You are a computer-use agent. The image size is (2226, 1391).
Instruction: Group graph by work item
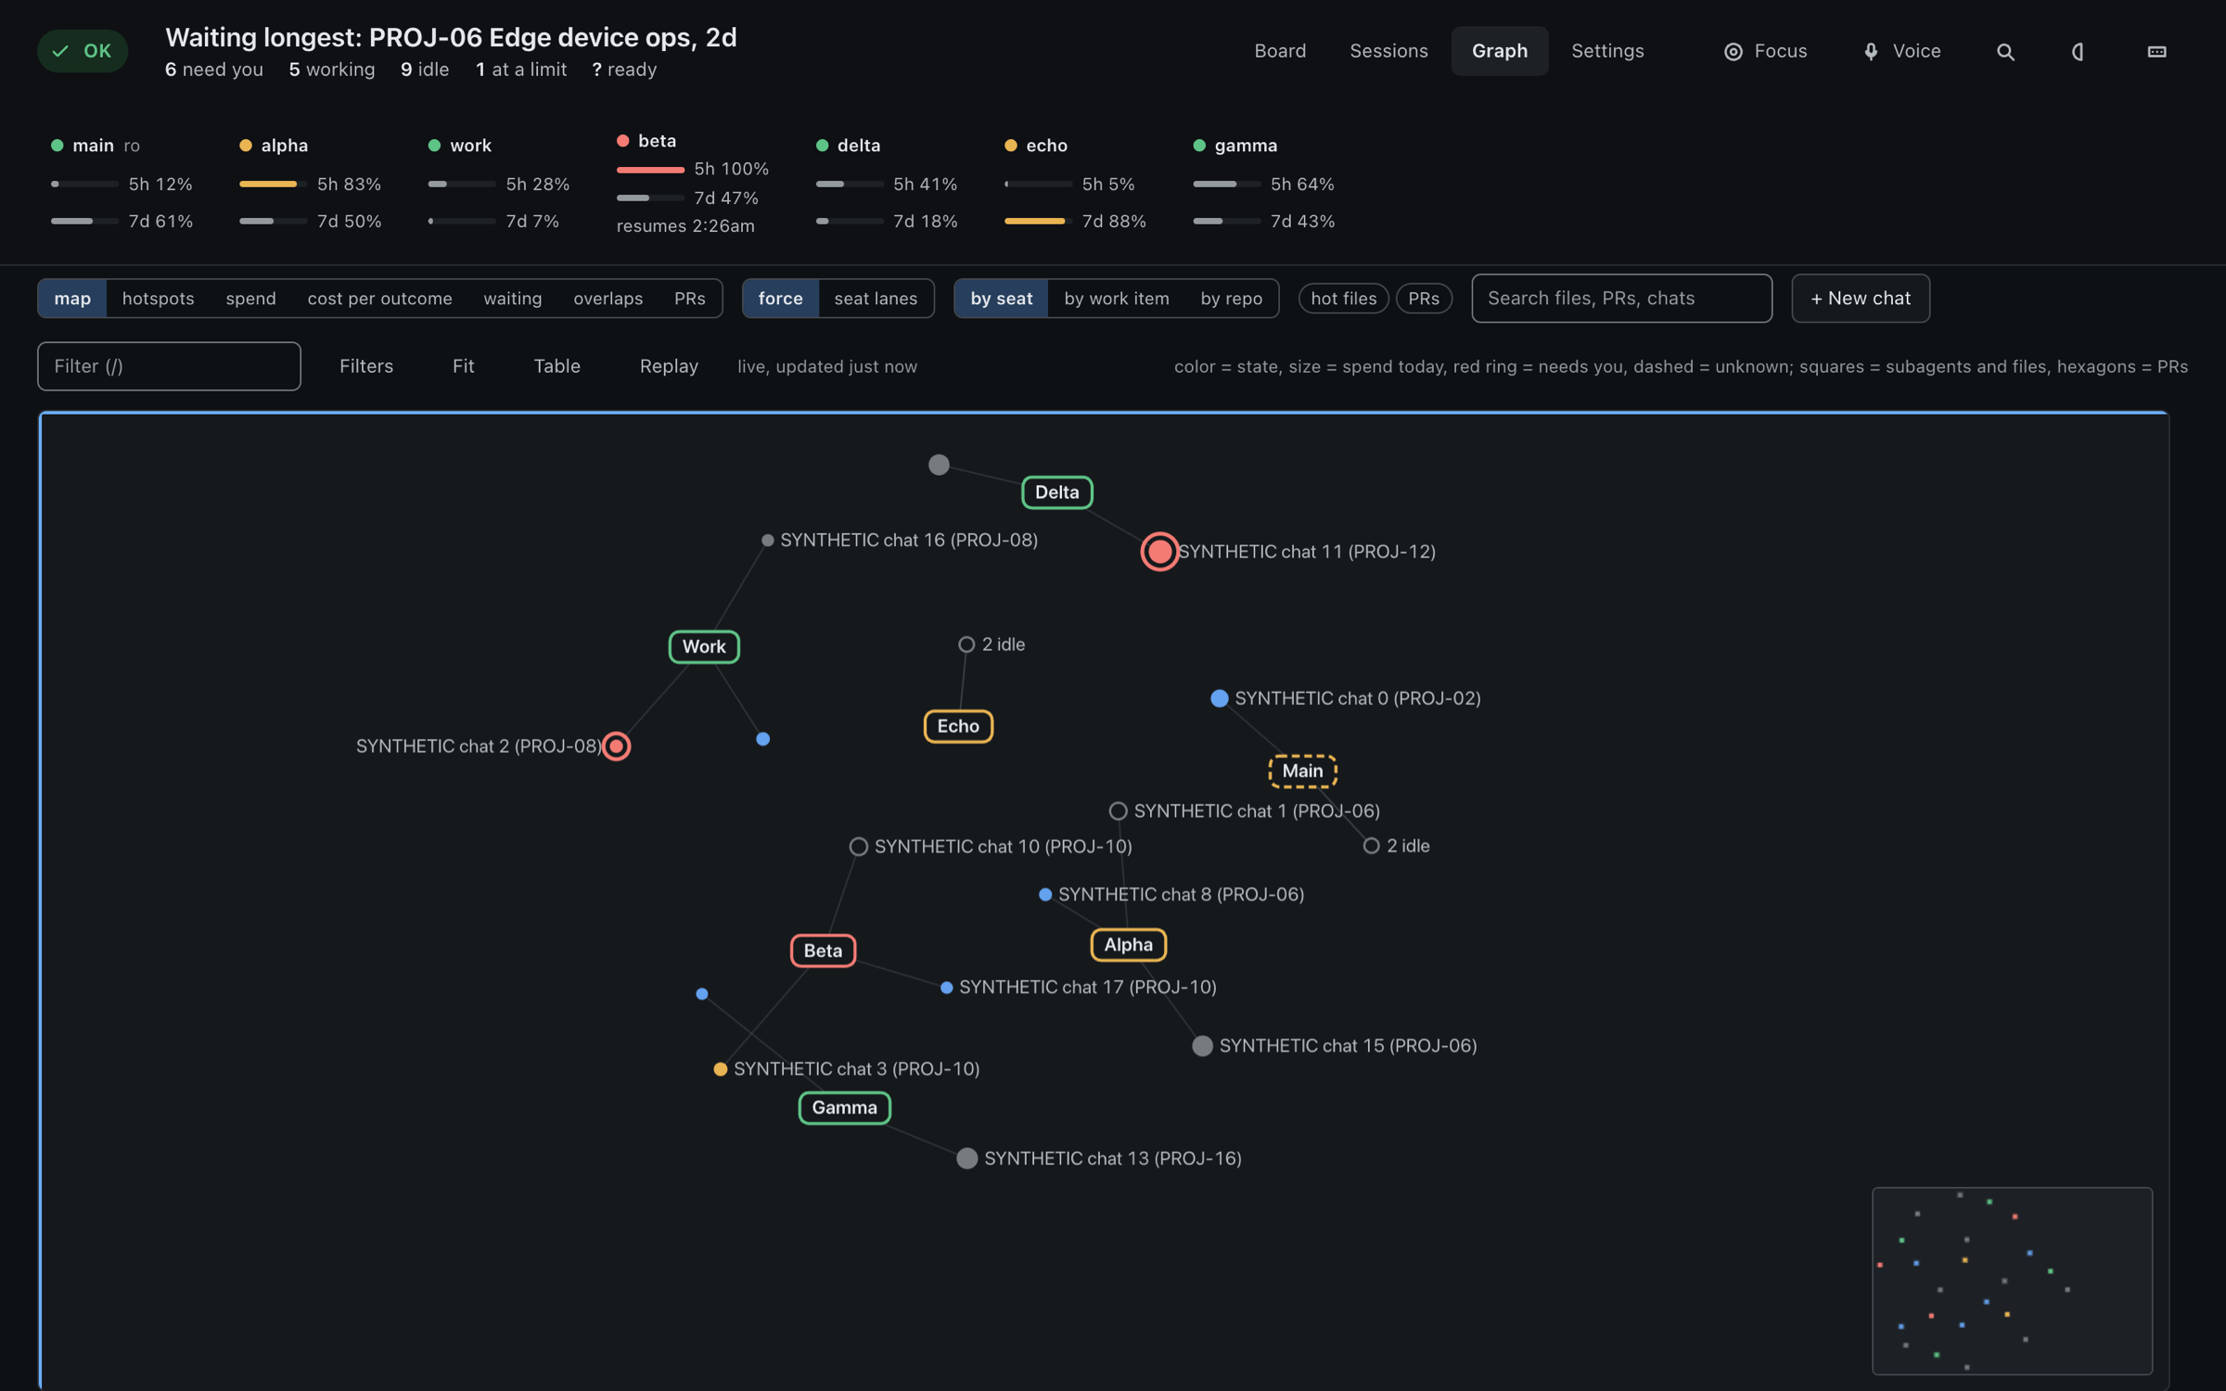pos(1116,299)
